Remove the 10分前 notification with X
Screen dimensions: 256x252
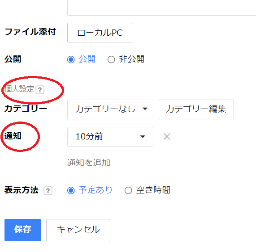pos(167,136)
